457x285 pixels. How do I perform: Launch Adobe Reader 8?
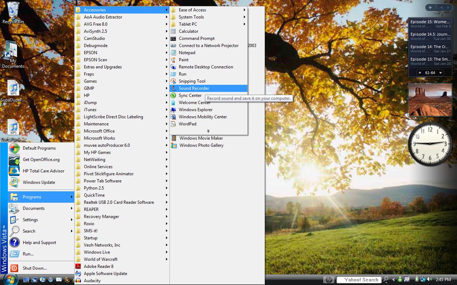(122, 266)
